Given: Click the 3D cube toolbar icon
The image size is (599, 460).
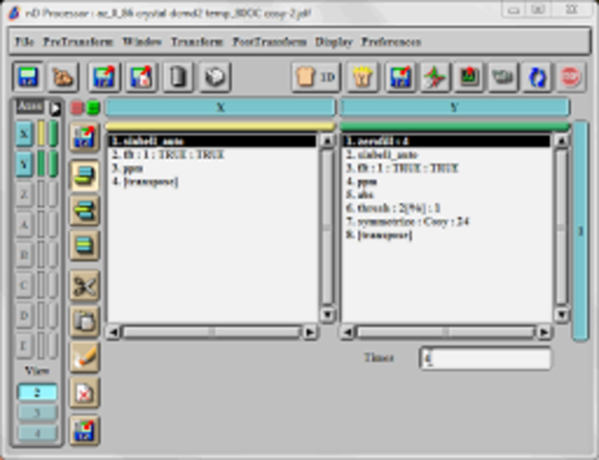Looking at the screenshot, I should click(215, 77).
